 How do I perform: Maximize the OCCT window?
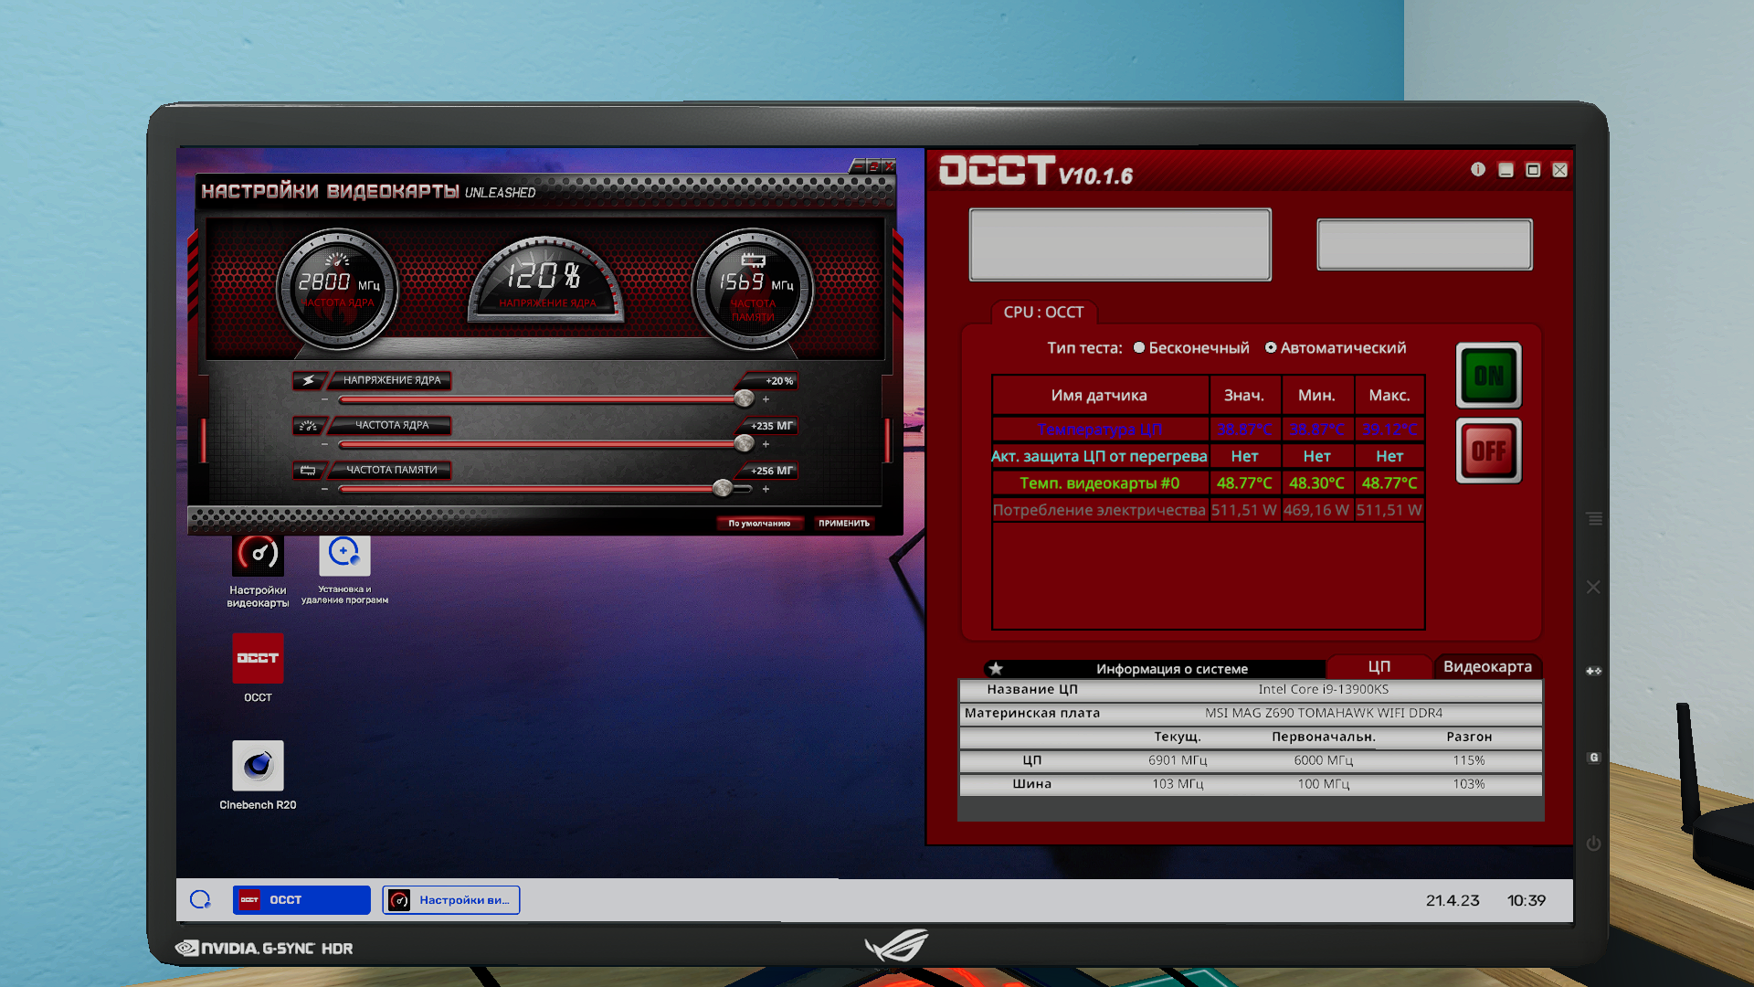[x=1533, y=170]
